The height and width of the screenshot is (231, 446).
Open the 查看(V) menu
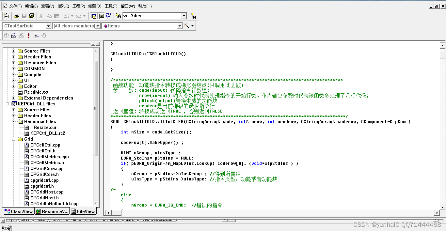(47, 6)
